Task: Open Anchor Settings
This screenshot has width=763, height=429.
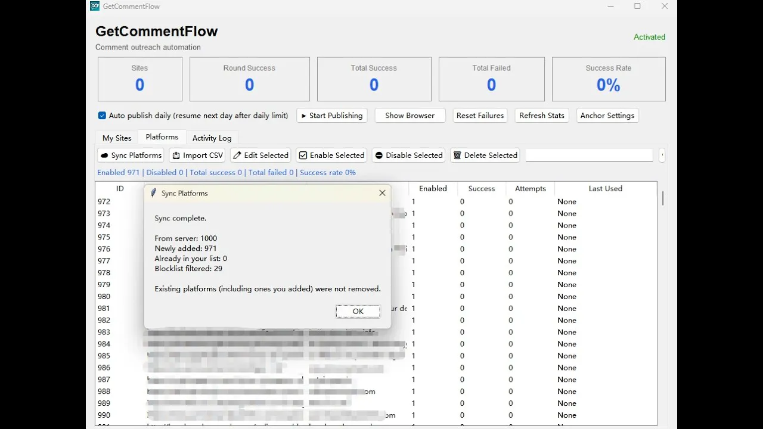Action: tap(608, 116)
